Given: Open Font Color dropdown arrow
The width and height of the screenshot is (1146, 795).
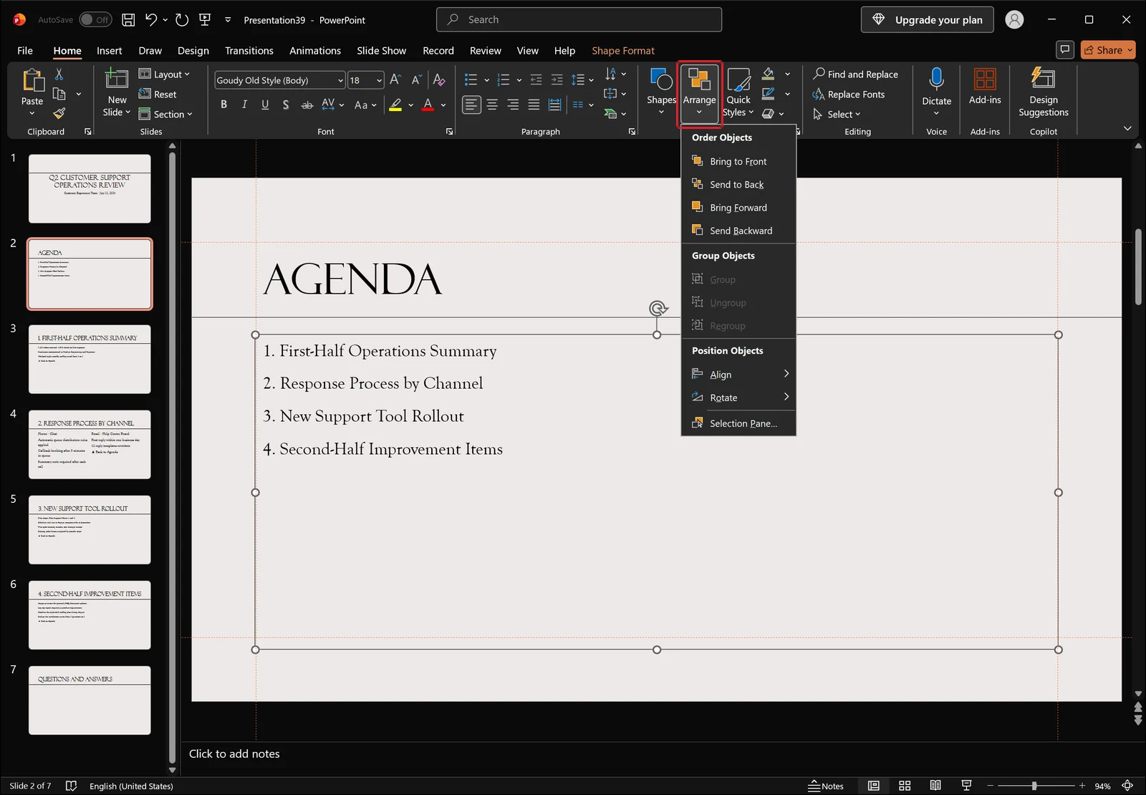Looking at the screenshot, I should click(443, 105).
